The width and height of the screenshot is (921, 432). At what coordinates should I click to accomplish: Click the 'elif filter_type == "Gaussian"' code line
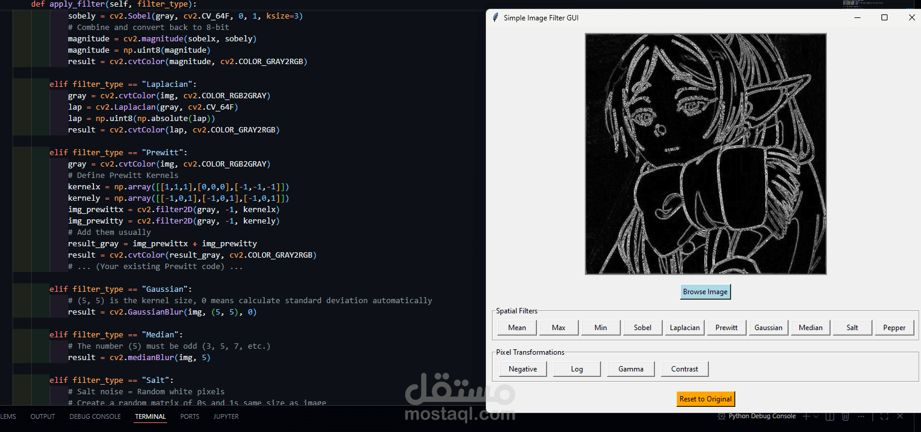[120, 289]
